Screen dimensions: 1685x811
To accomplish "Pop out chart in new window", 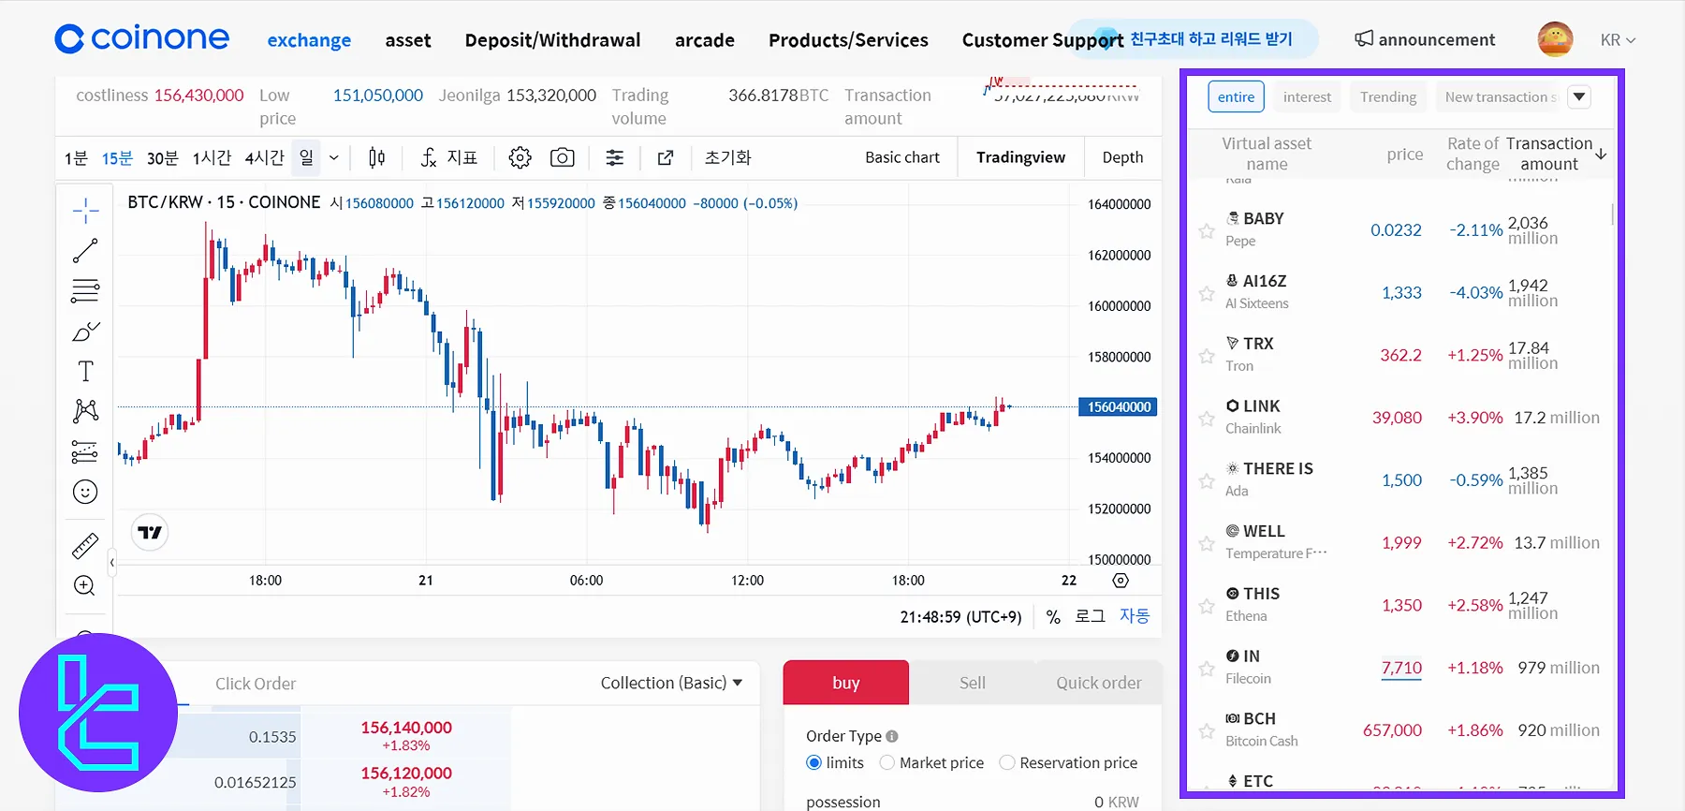I will point(666,157).
